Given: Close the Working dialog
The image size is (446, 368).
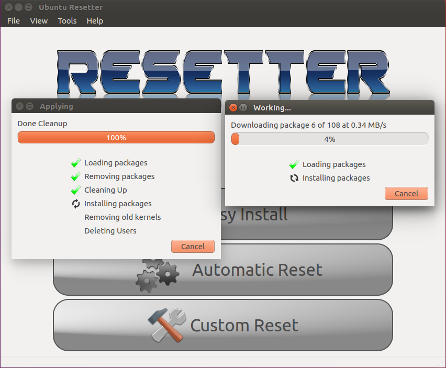Looking at the screenshot, I should pos(233,107).
